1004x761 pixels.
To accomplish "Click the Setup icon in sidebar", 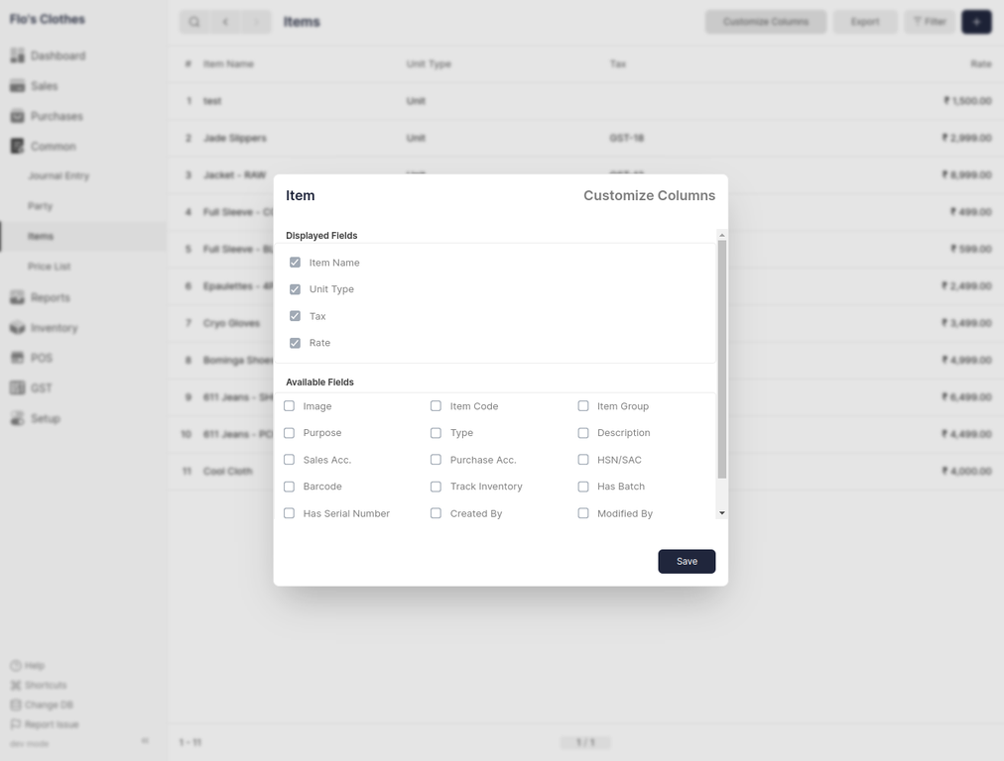I will click(x=17, y=418).
